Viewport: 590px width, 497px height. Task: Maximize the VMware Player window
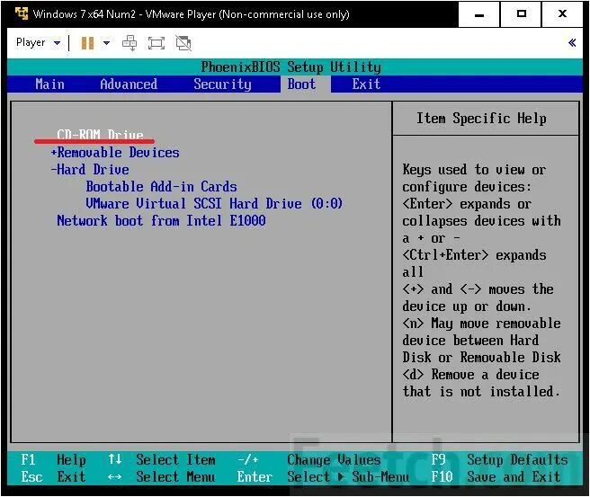521,14
